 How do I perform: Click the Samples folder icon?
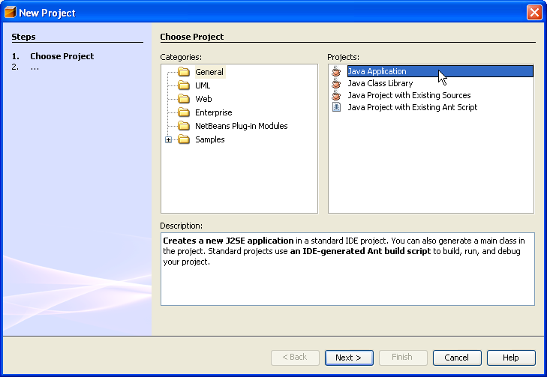pyautogui.click(x=184, y=139)
